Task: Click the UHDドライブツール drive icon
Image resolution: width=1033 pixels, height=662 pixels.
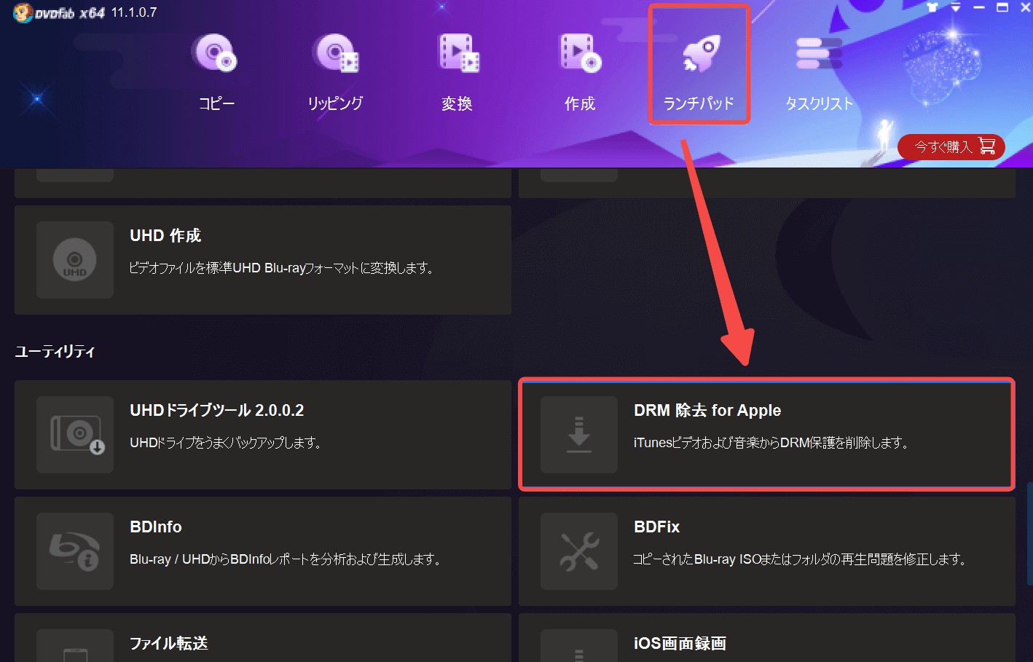Action: pos(75,435)
